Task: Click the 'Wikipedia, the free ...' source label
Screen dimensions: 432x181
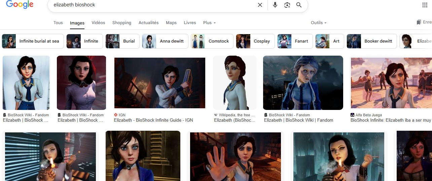Action: (237, 115)
